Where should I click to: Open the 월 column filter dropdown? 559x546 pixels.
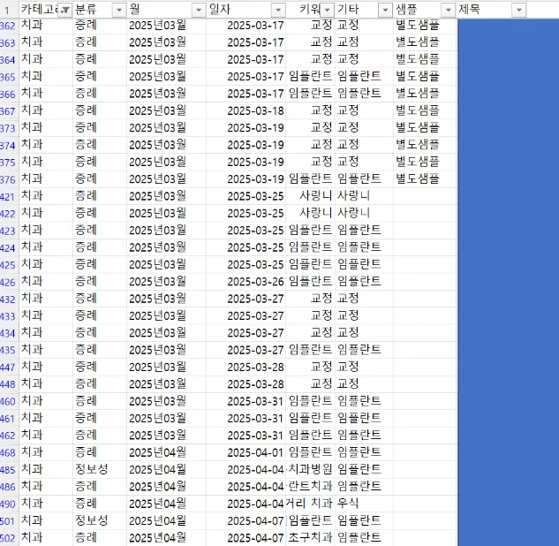tap(199, 11)
